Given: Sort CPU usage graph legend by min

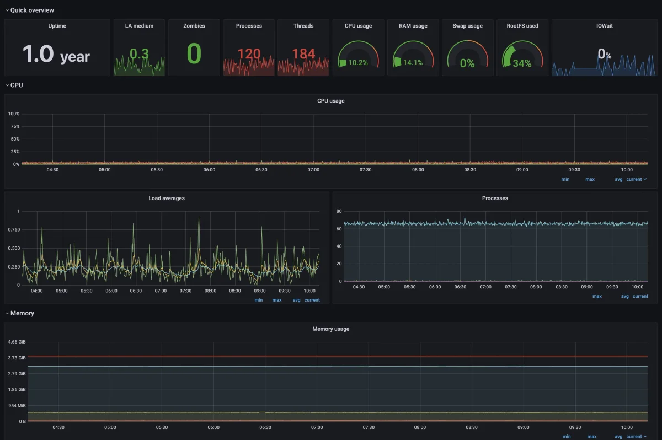Looking at the screenshot, I should [x=565, y=179].
